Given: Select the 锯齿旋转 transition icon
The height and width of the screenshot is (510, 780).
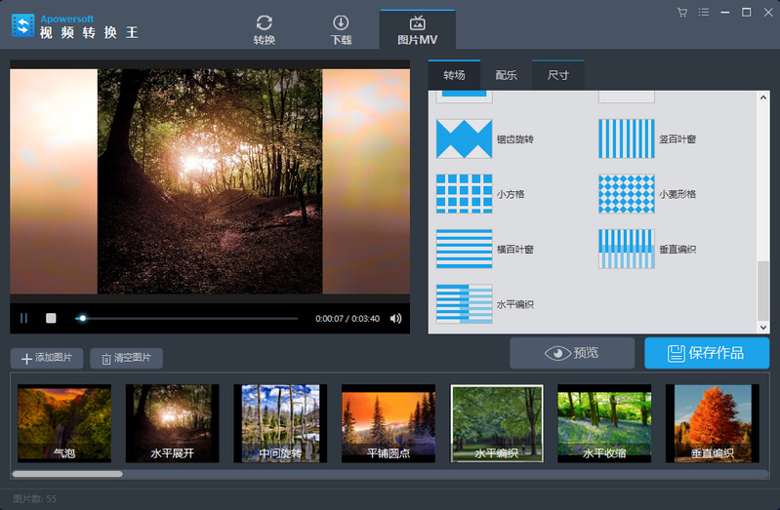Looking at the screenshot, I should (464, 138).
